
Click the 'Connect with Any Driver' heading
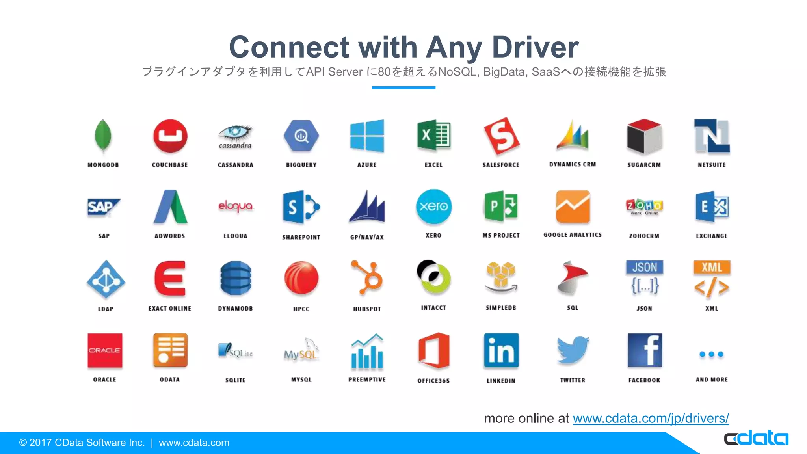point(403,47)
